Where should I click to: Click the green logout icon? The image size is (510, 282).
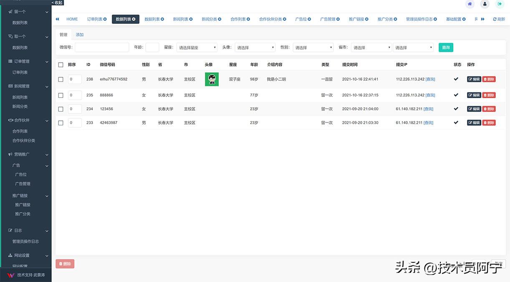point(500,4)
